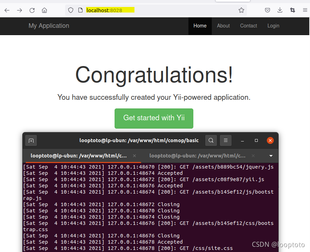Click terminal line with /assets/b889bc54/jquery.js
Viewport: 310px width, 252px height.
(148, 167)
